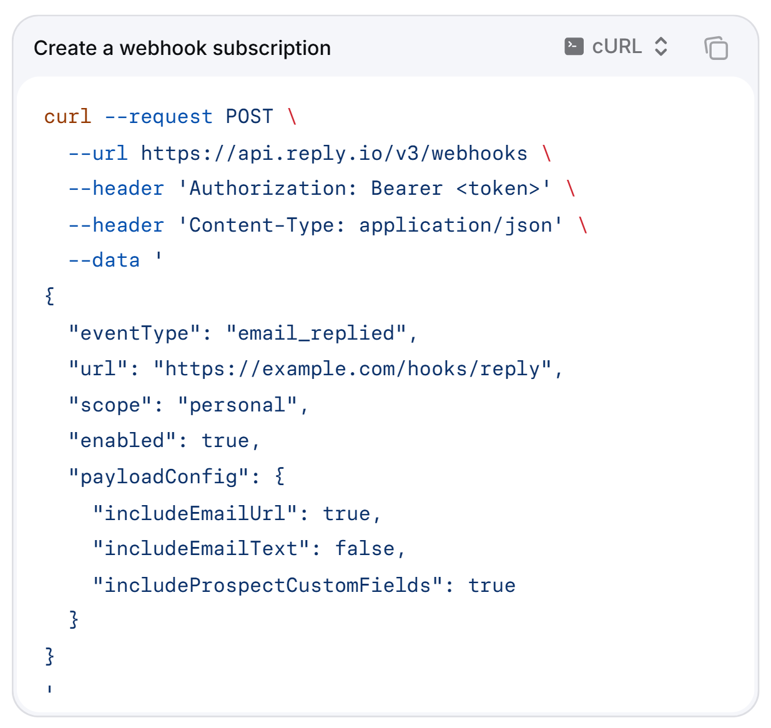Click the "url": "https://example.com/hooks/reply" line

(316, 369)
